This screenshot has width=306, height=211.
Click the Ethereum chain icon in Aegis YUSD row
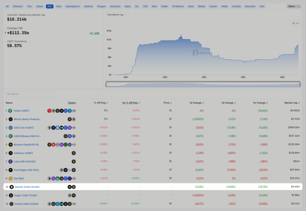coord(70,195)
